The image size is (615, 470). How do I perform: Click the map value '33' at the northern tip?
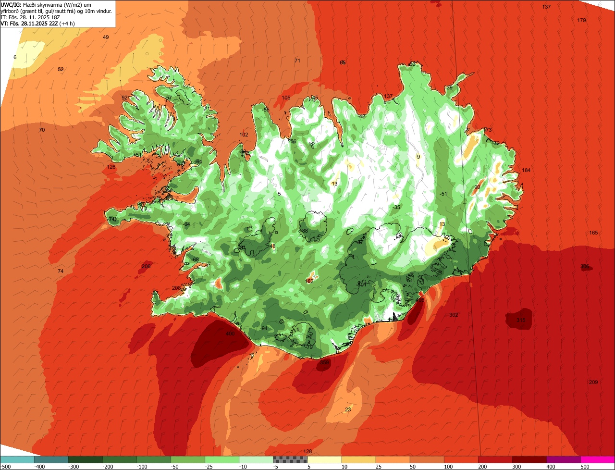click(412, 64)
